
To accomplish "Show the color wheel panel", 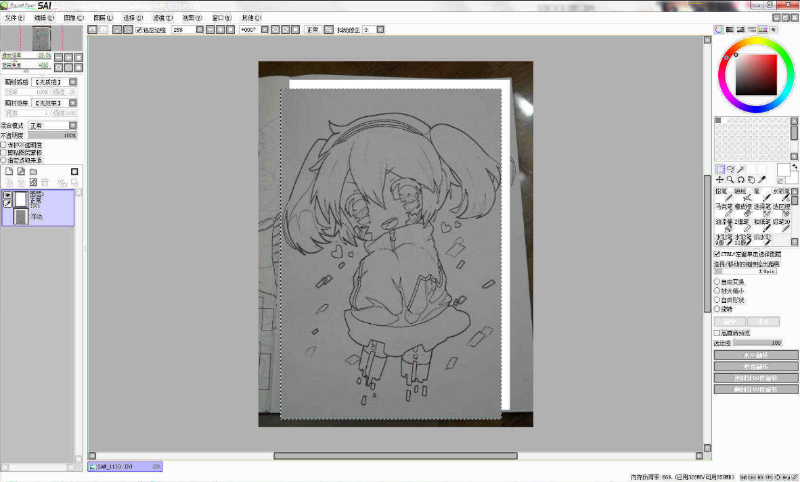I will [x=718, y=30].
